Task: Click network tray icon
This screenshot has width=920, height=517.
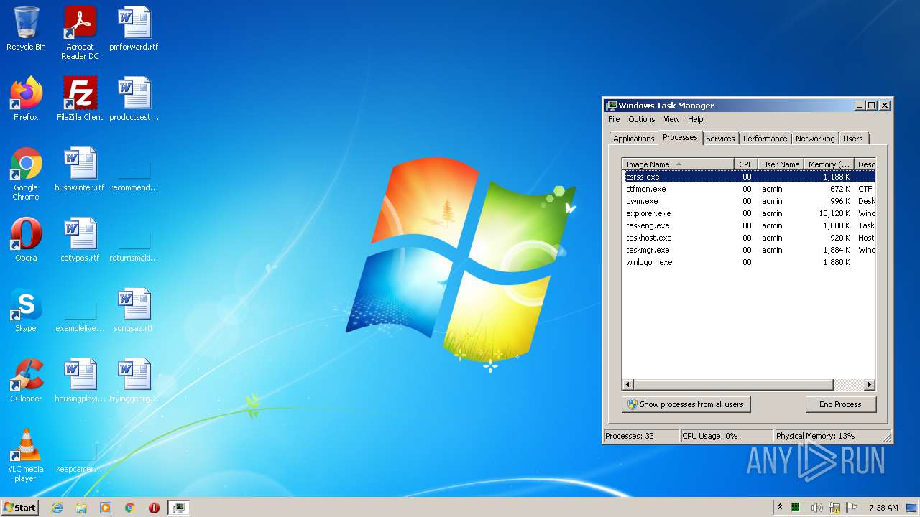Action: pyautogui.click(x=834, y=508)
